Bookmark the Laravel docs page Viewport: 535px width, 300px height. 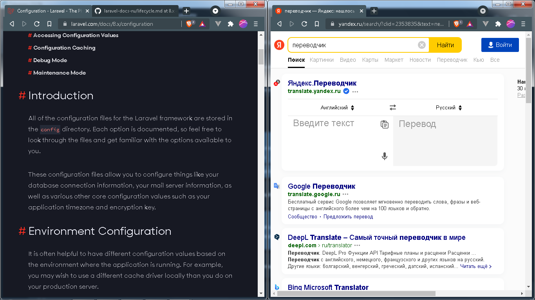pyautogui.click(x=49, y=24)
